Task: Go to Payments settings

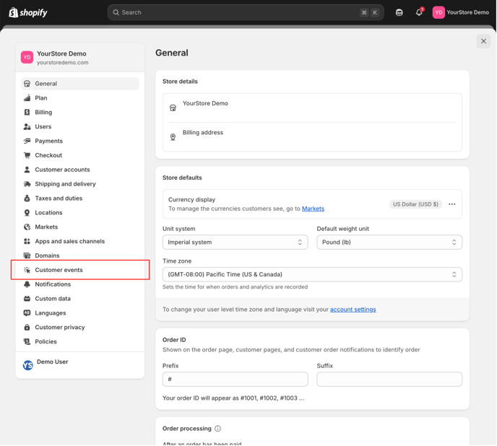Action: click(x=80, y=141)
